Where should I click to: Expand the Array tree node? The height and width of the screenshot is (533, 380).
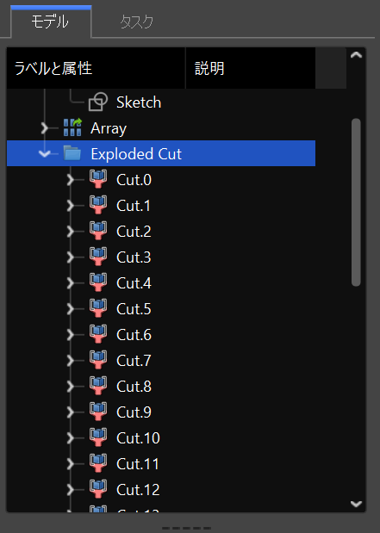[45, 128]
